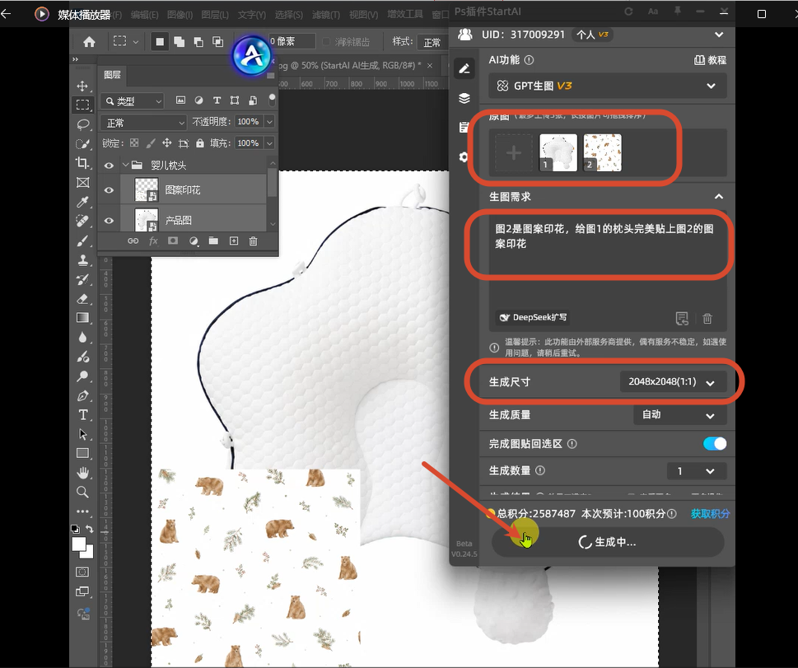
Task: Toggle Lock position icon
Action: pos(167,143)
